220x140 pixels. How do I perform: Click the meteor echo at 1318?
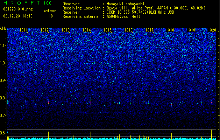pyautogui.click(x=171, y=105)
